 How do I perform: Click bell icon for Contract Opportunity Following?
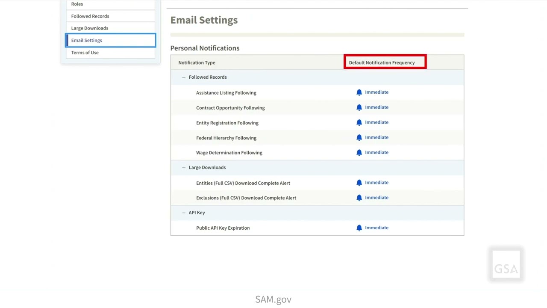click(359, 107)
